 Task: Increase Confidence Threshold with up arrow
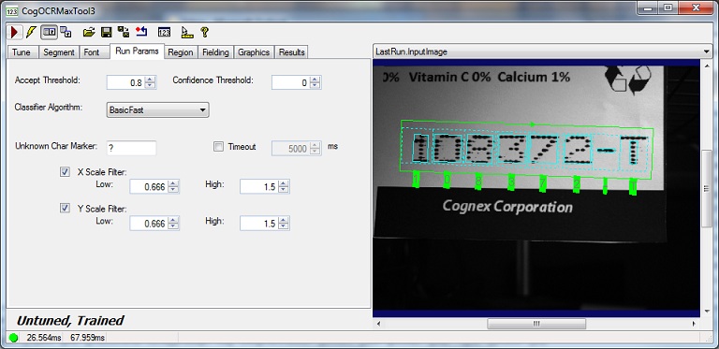[315, 80]
